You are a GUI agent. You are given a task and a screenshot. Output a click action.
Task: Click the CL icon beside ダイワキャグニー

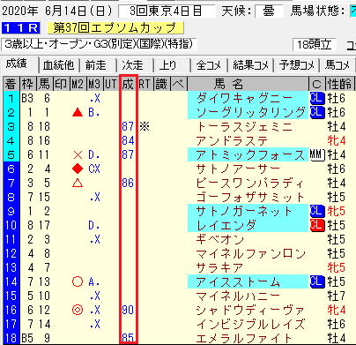(x=317, y=98)
